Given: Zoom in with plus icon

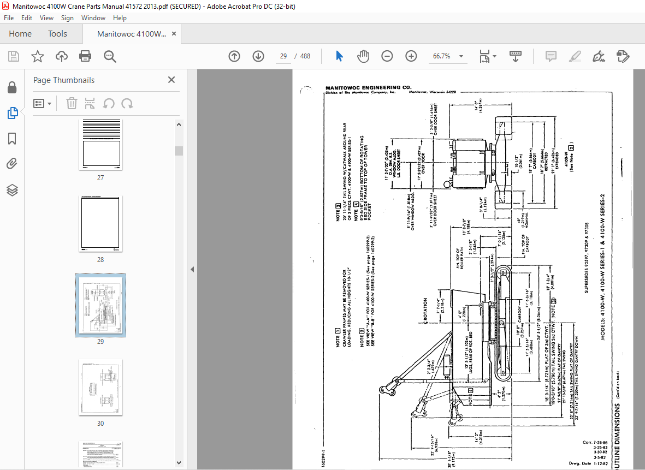Looking at the screenshot, I should click(411, 56).
